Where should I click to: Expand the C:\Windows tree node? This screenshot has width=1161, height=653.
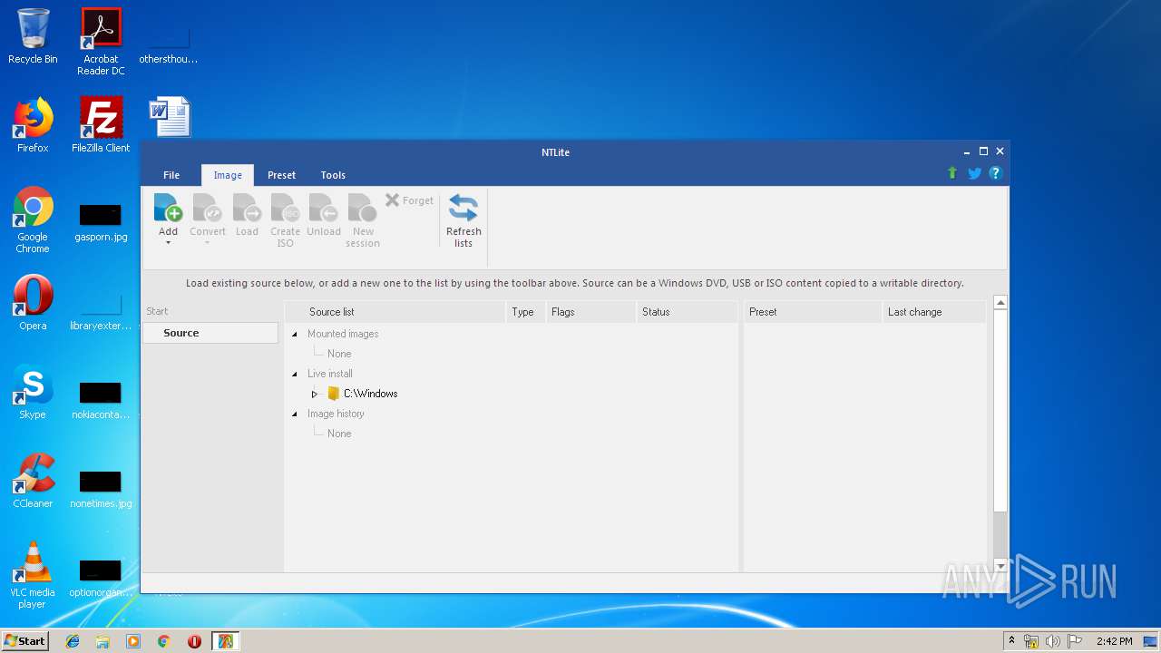(x=315, y=394)
